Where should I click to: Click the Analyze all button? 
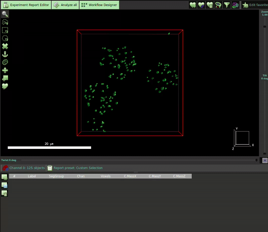click(65, 5)
